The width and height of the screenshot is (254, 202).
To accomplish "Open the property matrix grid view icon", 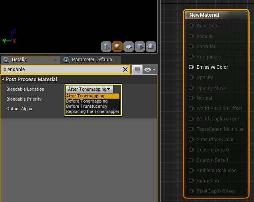I will (x=137, y=70).
